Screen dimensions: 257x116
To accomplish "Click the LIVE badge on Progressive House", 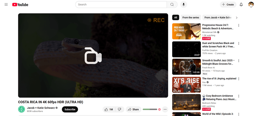I will 206,38.
